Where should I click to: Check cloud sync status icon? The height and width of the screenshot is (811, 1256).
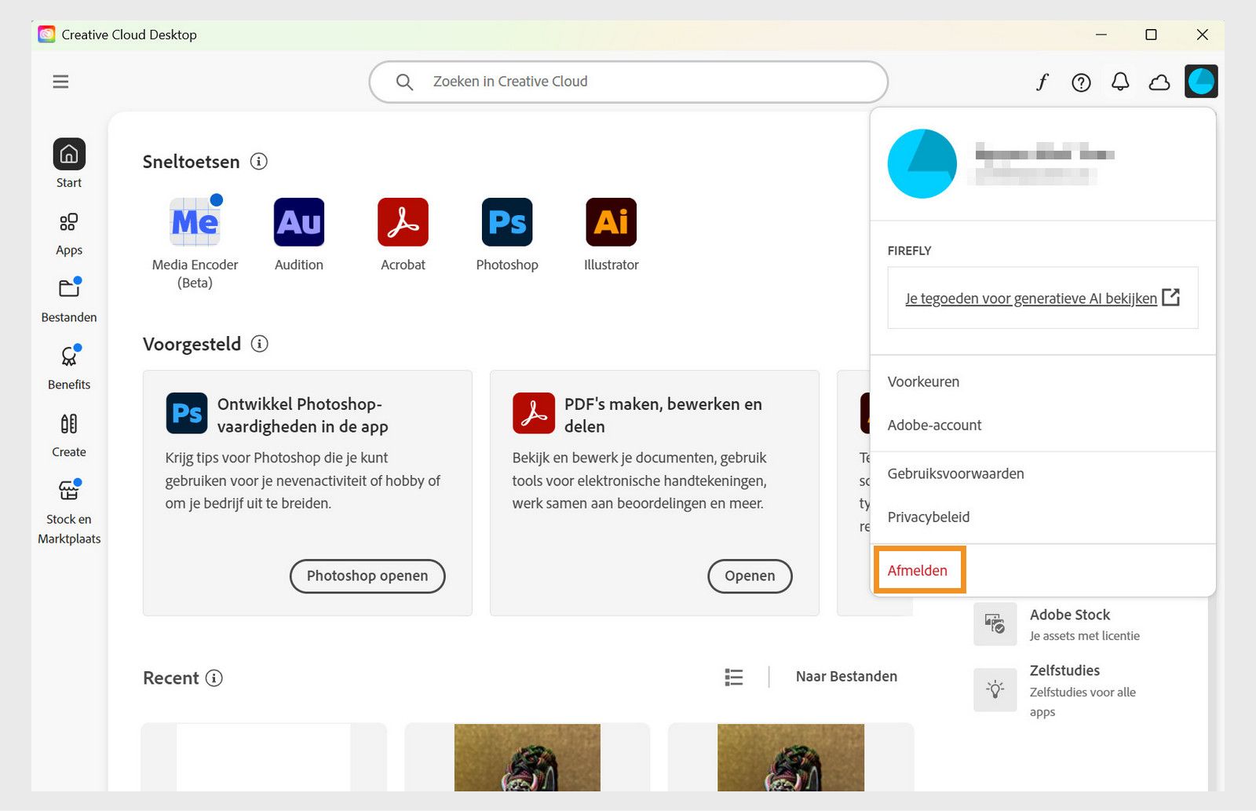(1159, 82)
